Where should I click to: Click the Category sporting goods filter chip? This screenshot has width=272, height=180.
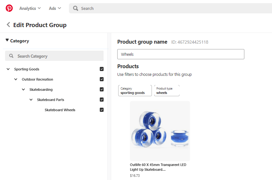(x=135, y=90)
